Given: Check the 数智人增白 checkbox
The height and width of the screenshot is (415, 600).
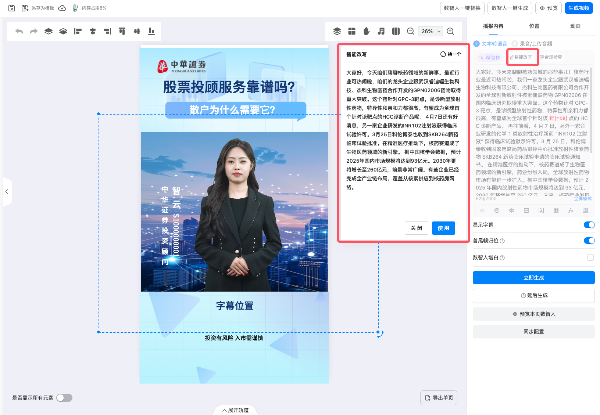Looking at the screenshot, I should (590, 257).
